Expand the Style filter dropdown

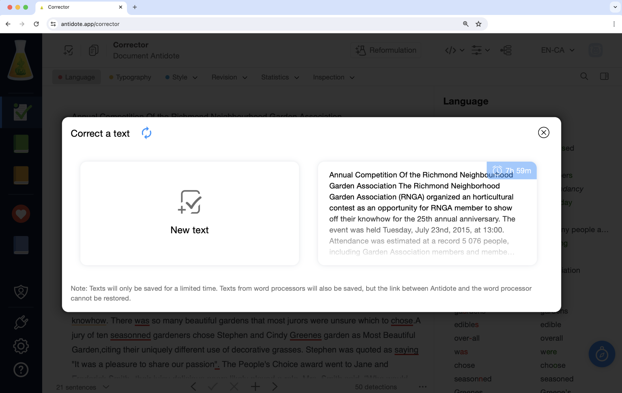(x=181, y=77)
